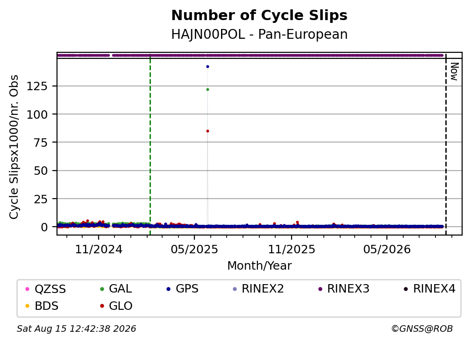Image resolution: width=471 pixels, height=343 pixels.
Task: Click the green dashed vertical marker line
Action: pos(150,144)
